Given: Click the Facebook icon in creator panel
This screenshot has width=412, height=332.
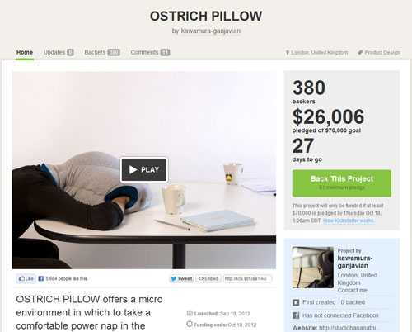Looking at the screenshot, I should pyautogui.click(x=296, y=315).
